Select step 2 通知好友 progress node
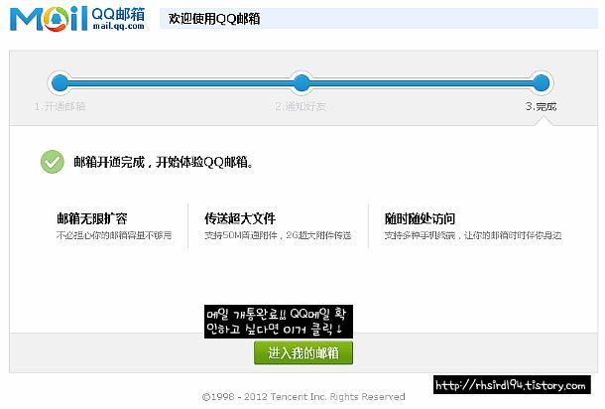605x409 pixels. [302, 83]
